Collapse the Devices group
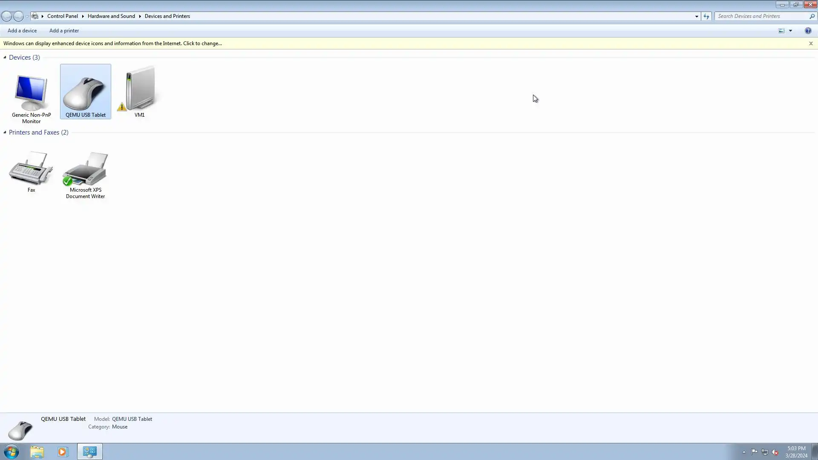This screenshot has width=818, height=460. (5, 57)
